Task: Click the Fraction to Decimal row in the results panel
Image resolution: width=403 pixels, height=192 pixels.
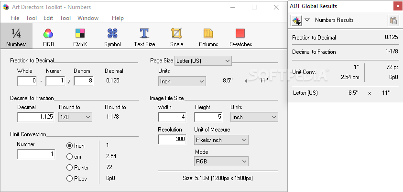Action: (x=345, y=37)
